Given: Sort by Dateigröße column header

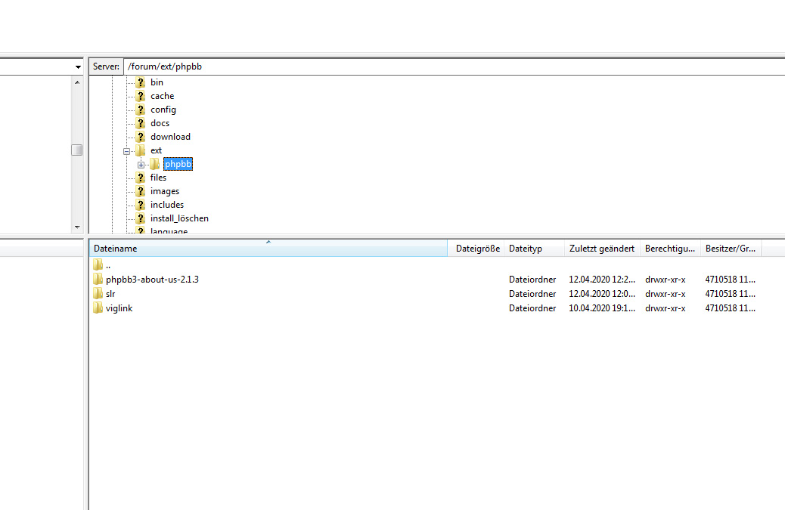Looking at the screenshot, I should click(476, 249).
